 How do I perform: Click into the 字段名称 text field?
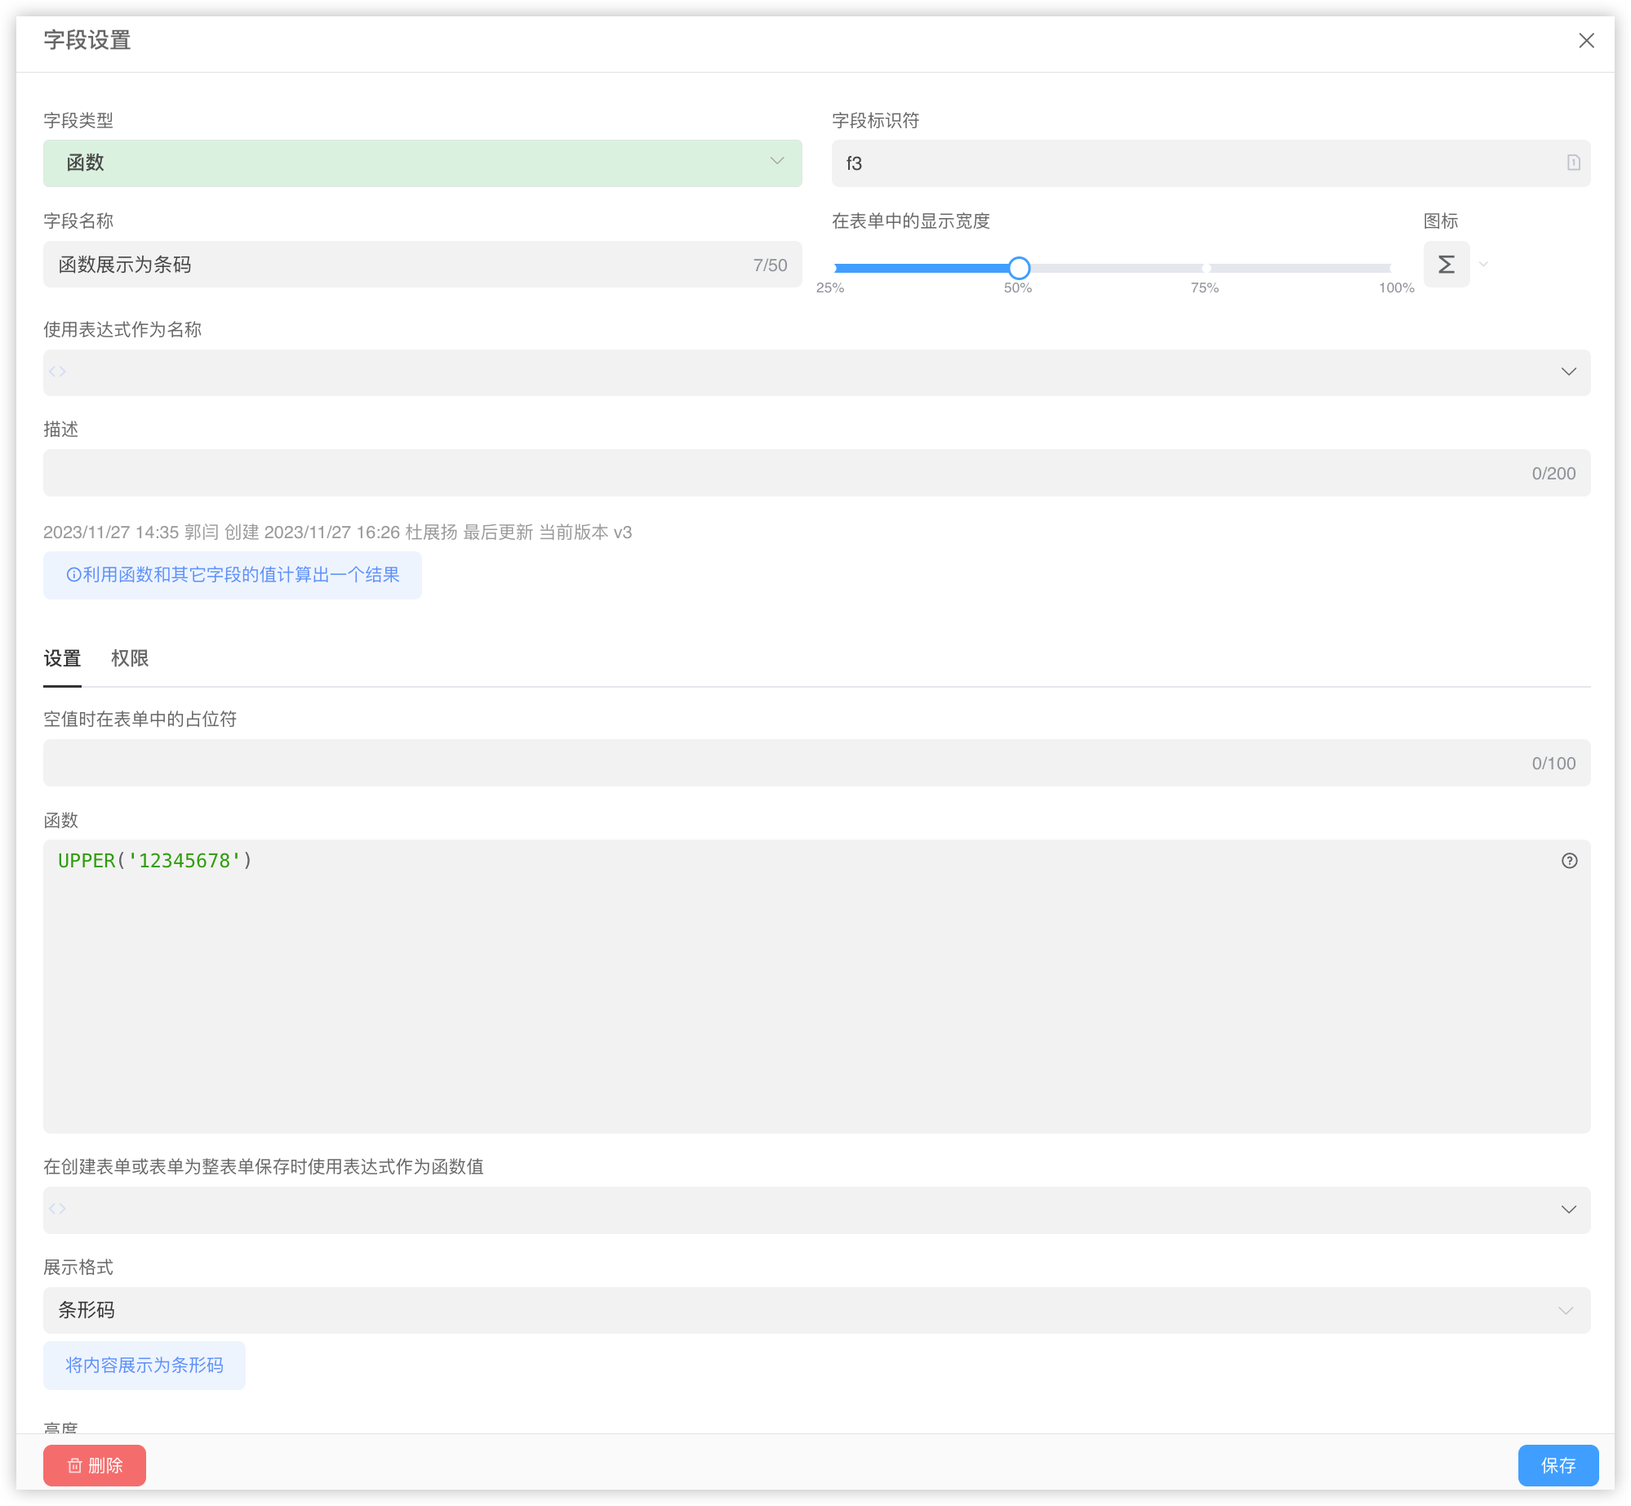[x=392, y=265]
